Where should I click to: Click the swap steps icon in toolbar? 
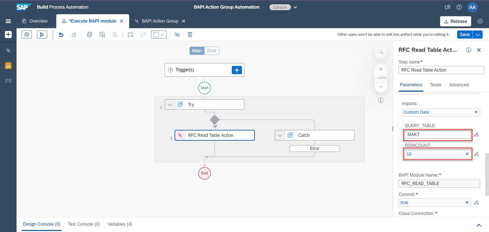(x=143, y=35)
